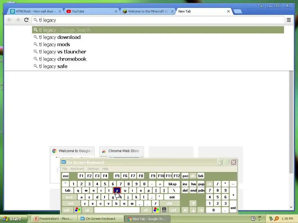Click the tab key on the keyboard
Viewport: 298px width, 223px height.
tap(68, 190)
